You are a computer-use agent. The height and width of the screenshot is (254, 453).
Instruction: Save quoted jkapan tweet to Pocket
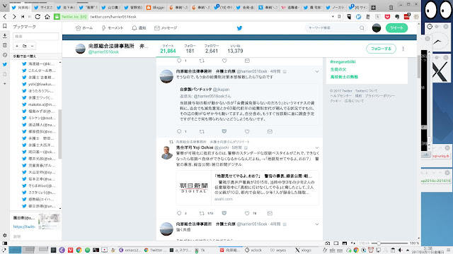224,131
